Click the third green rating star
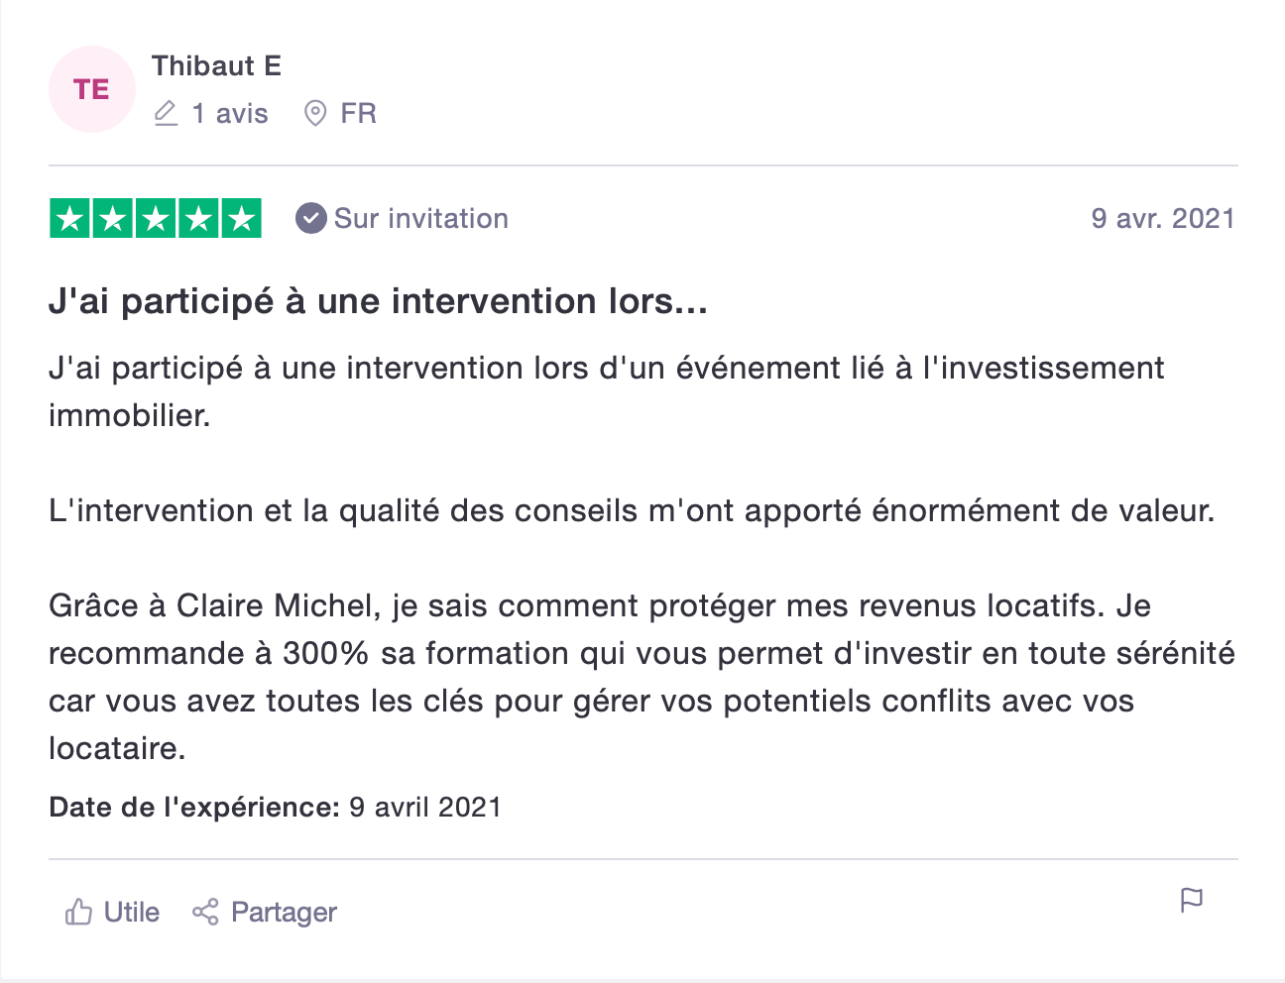 156,219
